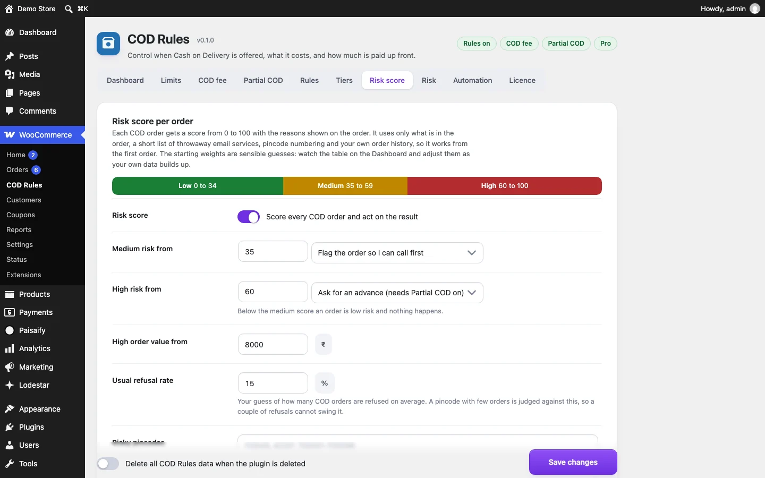This screenshot has height=478, width=765.
Task: Toggle the Risk score switch off
Action: (249, 217)
